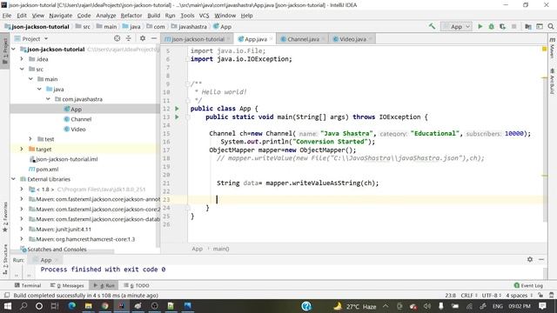Open 0: Messages tool window
This screenshot has width=557, height=313.
67,285
